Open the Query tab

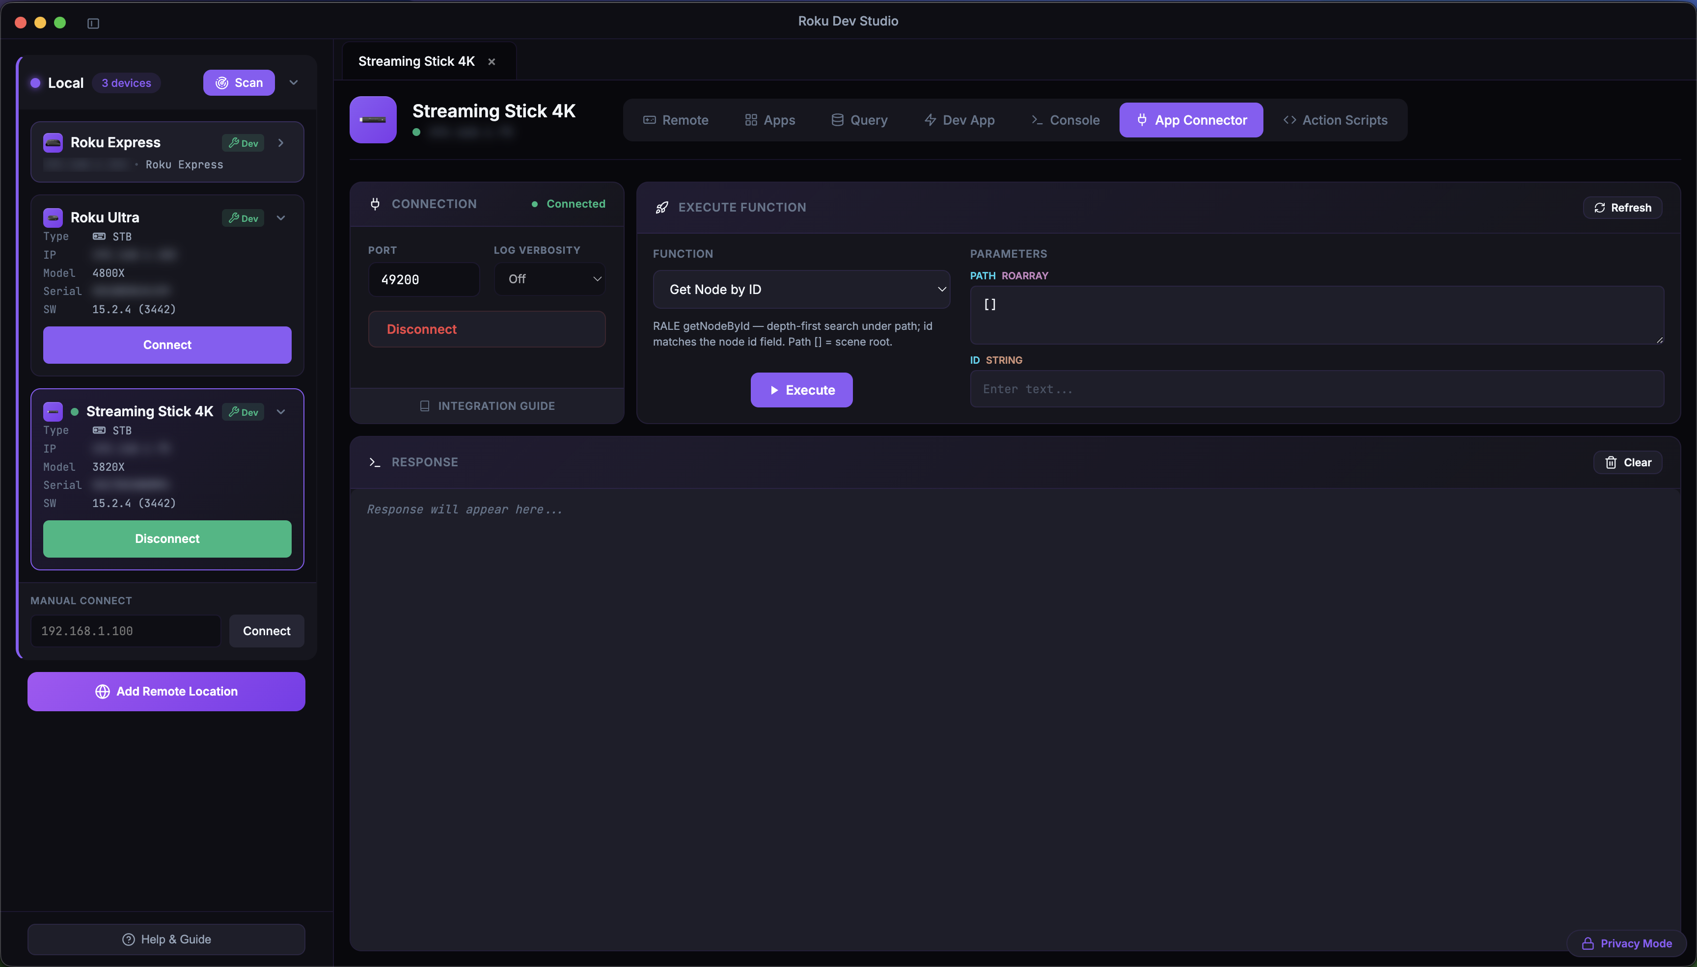click(x=859, y=120)
